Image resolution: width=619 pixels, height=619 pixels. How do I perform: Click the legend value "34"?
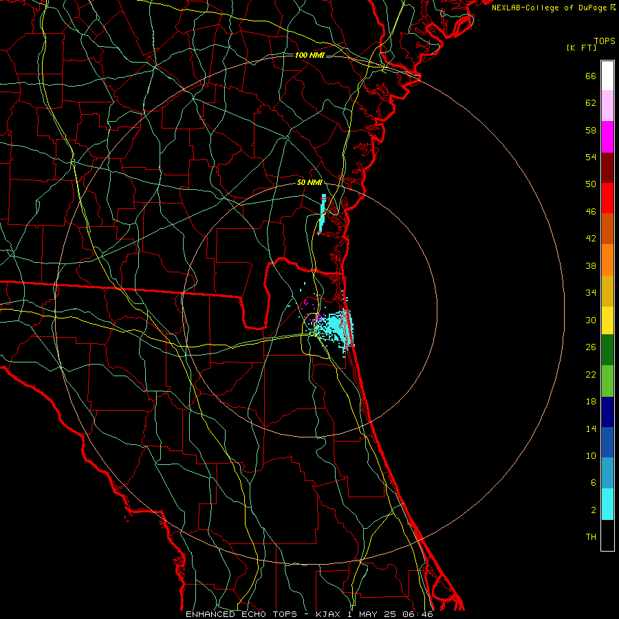(591, 293)
